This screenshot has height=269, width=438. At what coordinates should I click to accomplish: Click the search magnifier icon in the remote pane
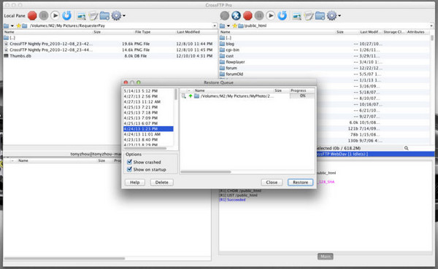point(406,148)
